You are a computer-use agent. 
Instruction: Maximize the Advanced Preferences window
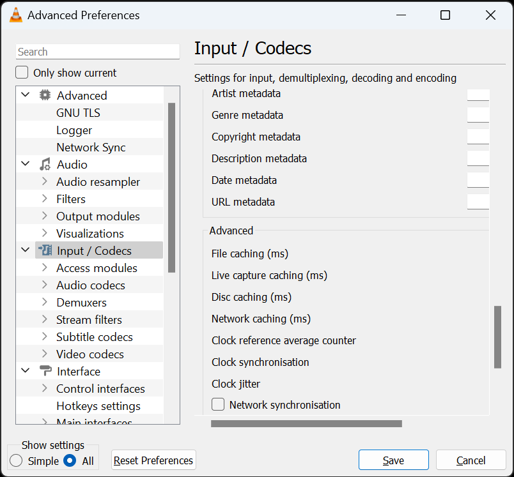[x=445, y=15]
